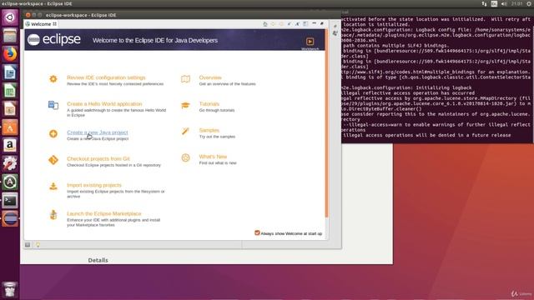Click the Customize page icon in Welcome toolbar
This screenshot has width=534, height=300.
tap(305, 24)
